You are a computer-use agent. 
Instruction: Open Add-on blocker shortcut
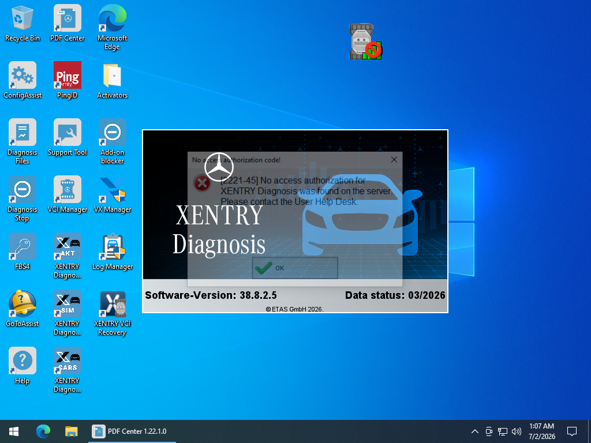(x=113, y=142)
